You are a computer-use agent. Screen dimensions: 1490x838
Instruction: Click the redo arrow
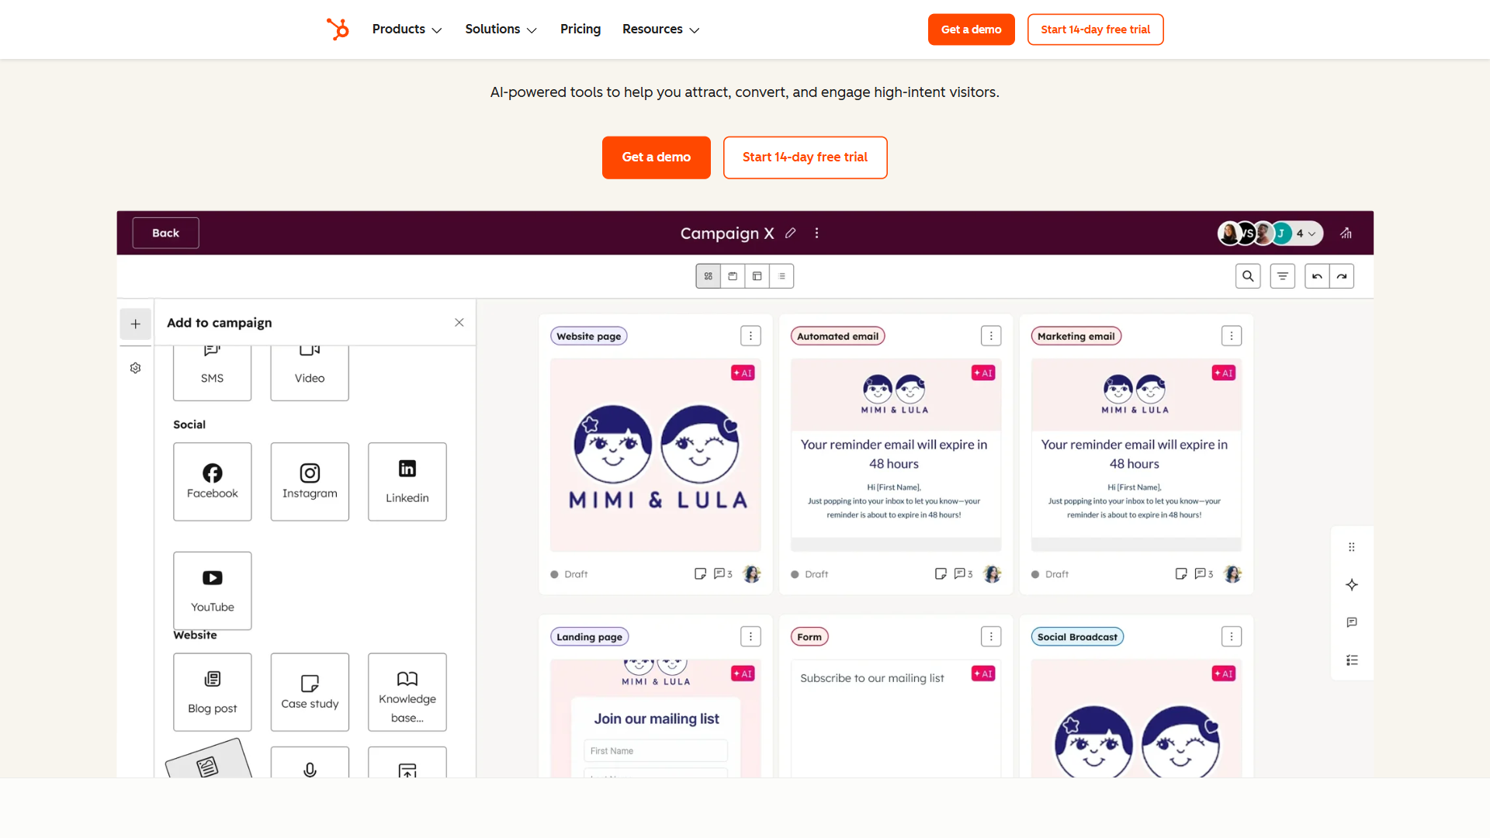click(x=1342, y=276)
